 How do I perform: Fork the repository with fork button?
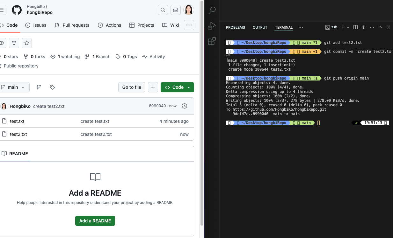[x=14, y=43]
